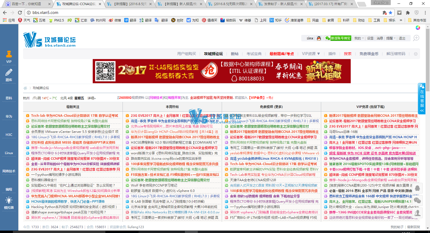Open the 题库 pencil icon in sidebar
430x233 pixels.
(9, 72)
